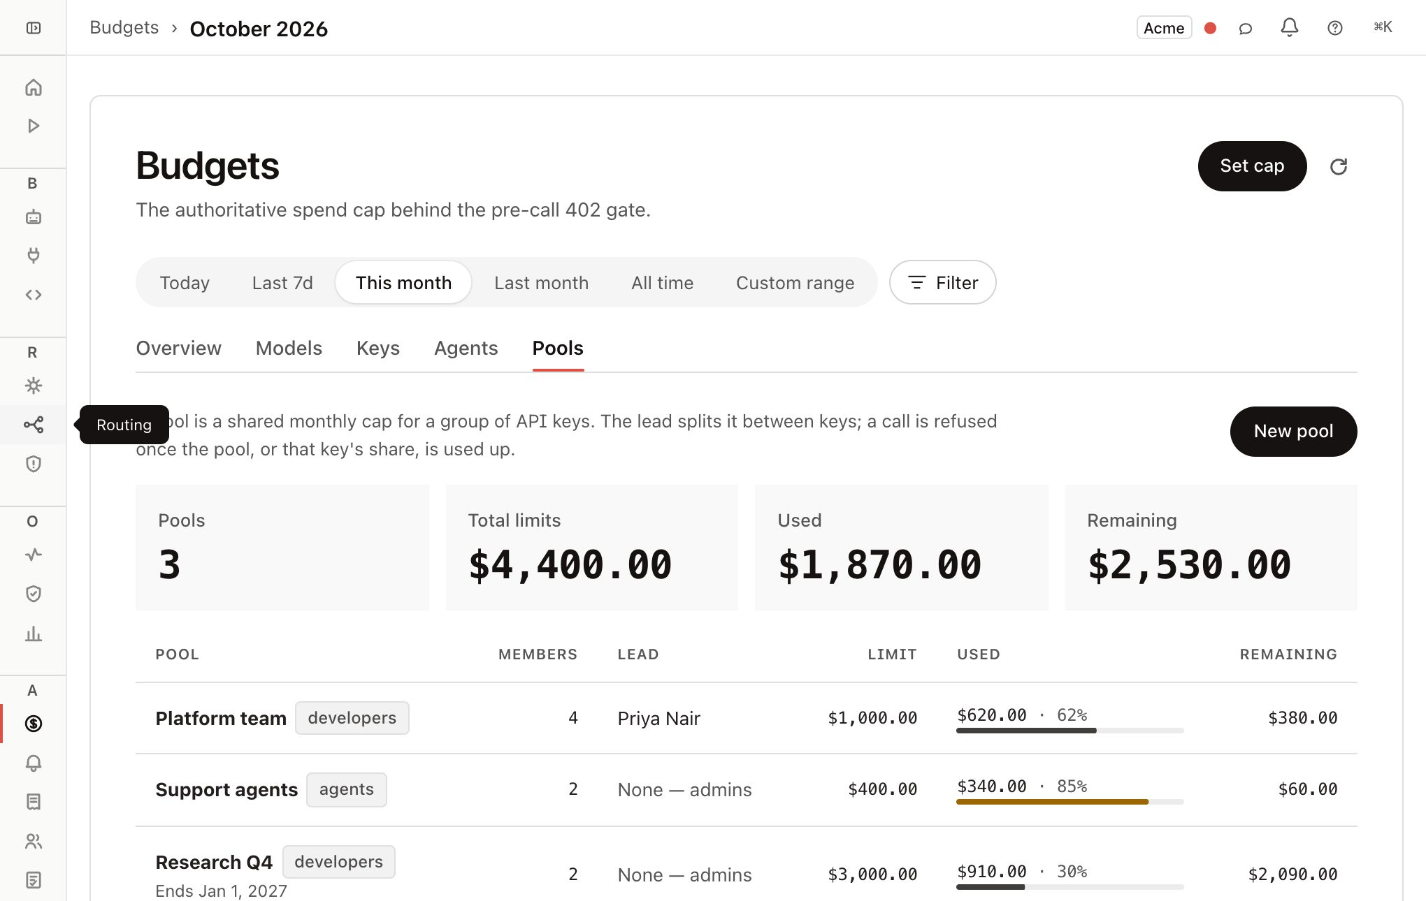Open the ⌘K command palette

click(1383, 27)
